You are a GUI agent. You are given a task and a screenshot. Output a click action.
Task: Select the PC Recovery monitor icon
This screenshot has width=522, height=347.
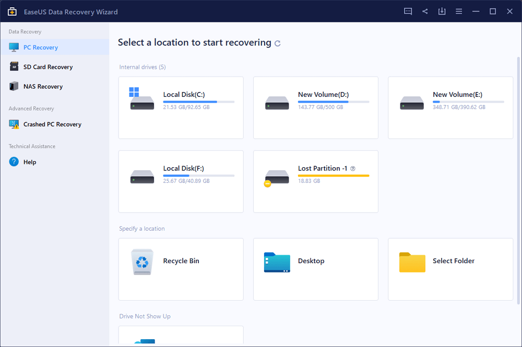click(14, 47)
